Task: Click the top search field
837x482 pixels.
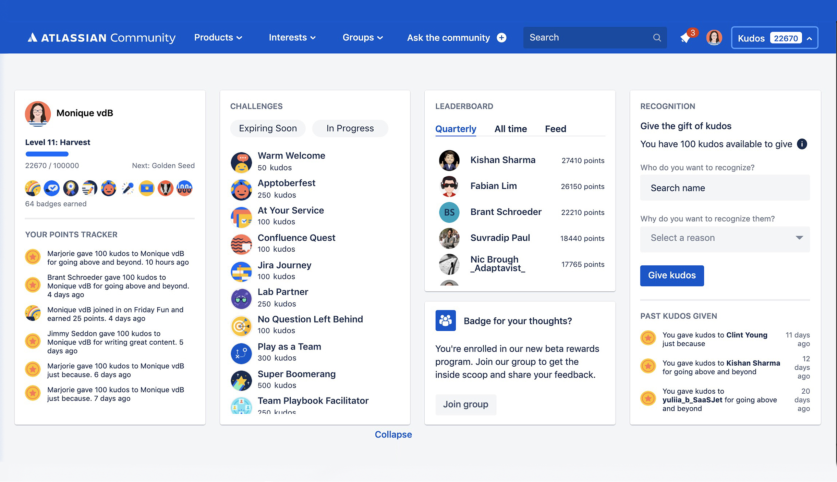Action: [x=595, y=37]
